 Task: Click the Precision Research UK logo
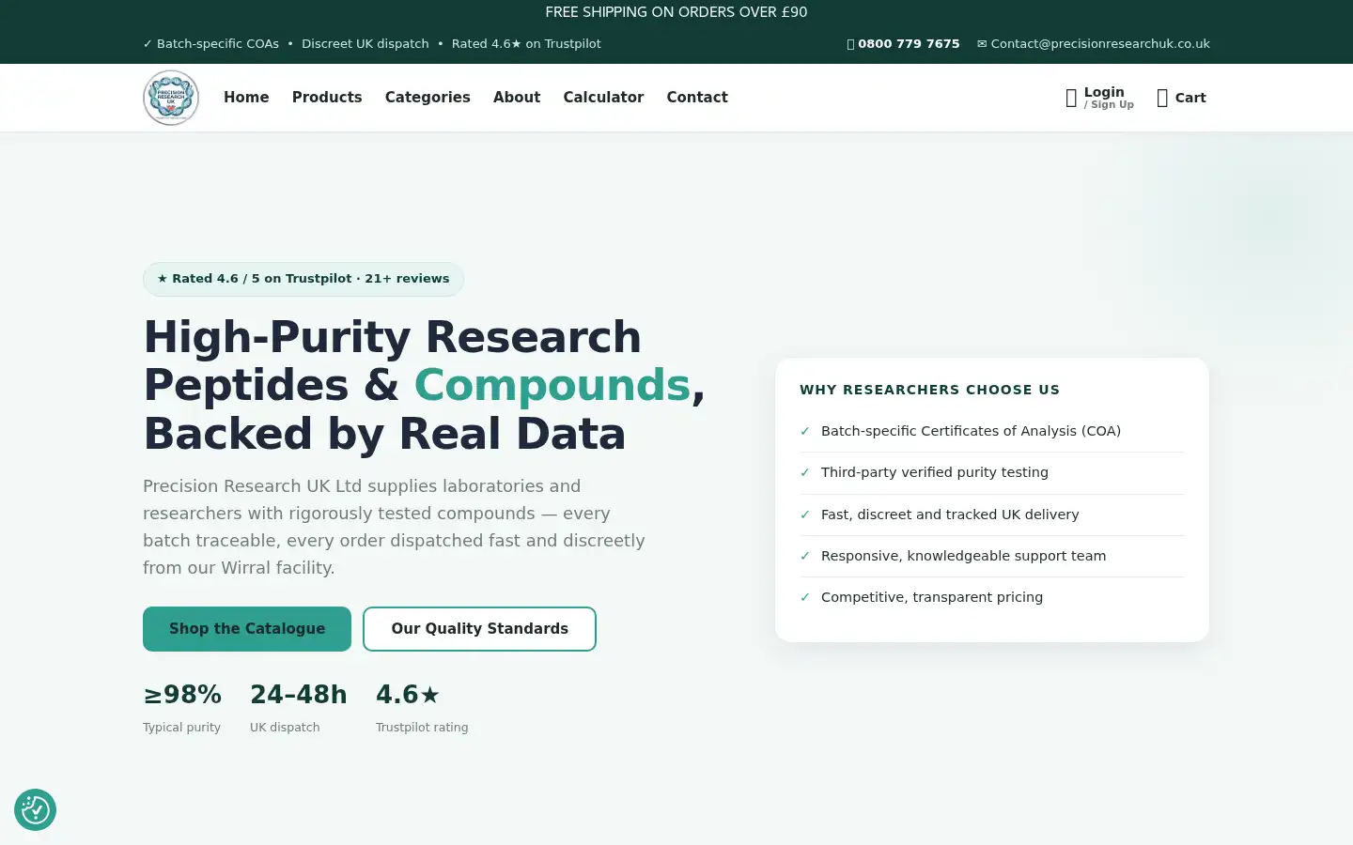coord(171,98)
